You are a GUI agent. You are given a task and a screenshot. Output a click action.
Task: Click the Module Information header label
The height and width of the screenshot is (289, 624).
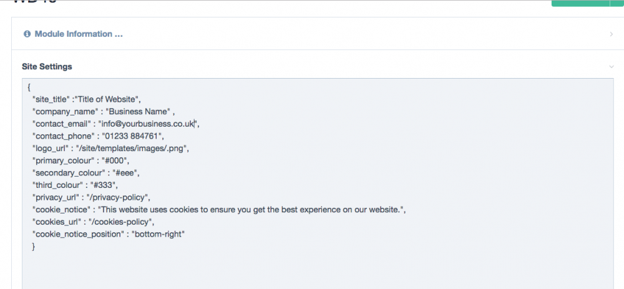78,34
